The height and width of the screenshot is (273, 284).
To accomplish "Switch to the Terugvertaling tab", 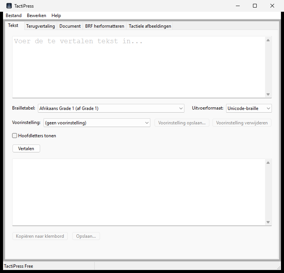I will 41,26.
